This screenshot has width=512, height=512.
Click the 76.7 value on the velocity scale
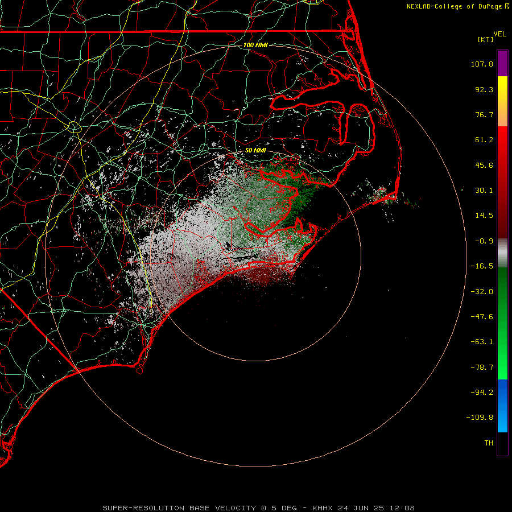point(484,114)
